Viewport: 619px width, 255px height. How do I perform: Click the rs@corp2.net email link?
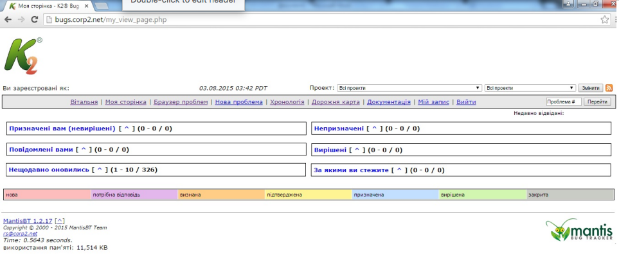[x=20, y=233]
